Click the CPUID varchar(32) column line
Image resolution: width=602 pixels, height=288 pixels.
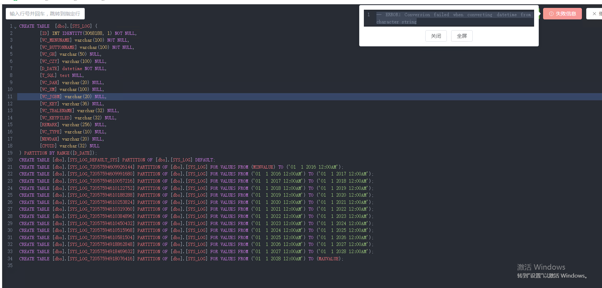click(x=70, y=146)
